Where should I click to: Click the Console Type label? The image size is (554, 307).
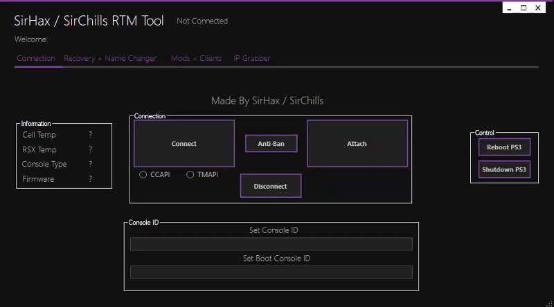[44, 165]
